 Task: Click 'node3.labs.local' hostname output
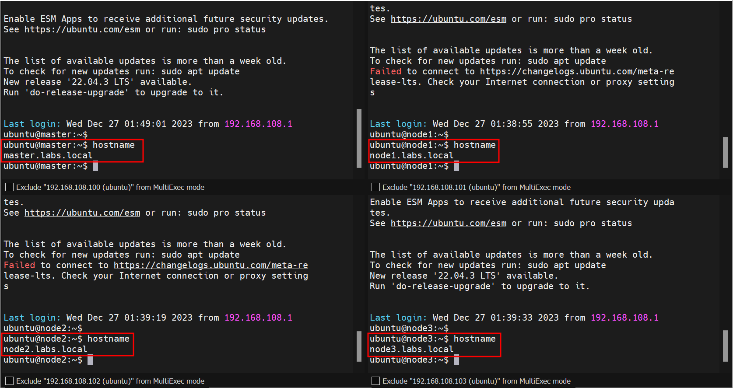(x=412, y=350)
